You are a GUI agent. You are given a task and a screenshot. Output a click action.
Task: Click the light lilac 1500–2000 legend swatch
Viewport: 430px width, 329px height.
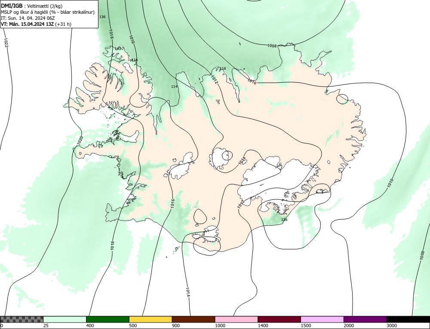pos(322,319)
